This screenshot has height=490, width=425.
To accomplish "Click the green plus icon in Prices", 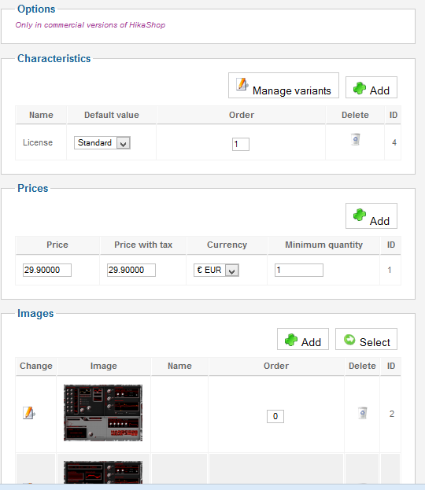I will [360, 215].
